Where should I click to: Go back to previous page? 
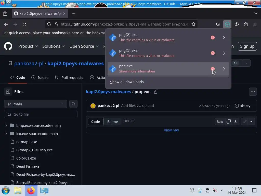tap(6, 24)
